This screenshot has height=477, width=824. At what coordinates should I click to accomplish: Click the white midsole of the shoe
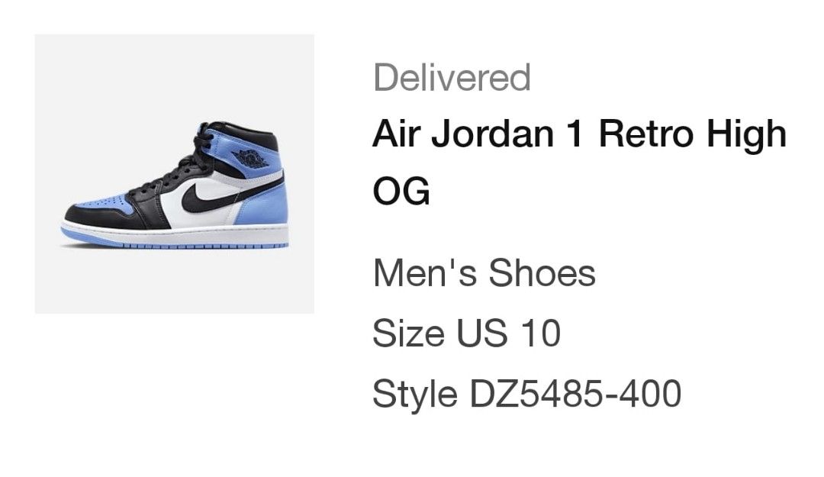pos(175,234)
